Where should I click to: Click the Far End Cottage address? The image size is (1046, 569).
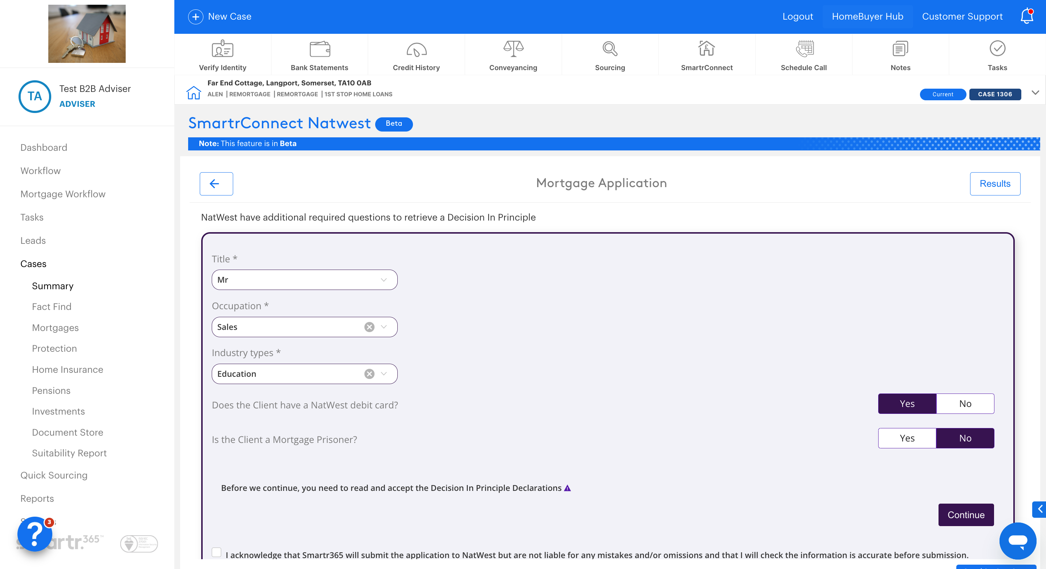tap(289, 83)
